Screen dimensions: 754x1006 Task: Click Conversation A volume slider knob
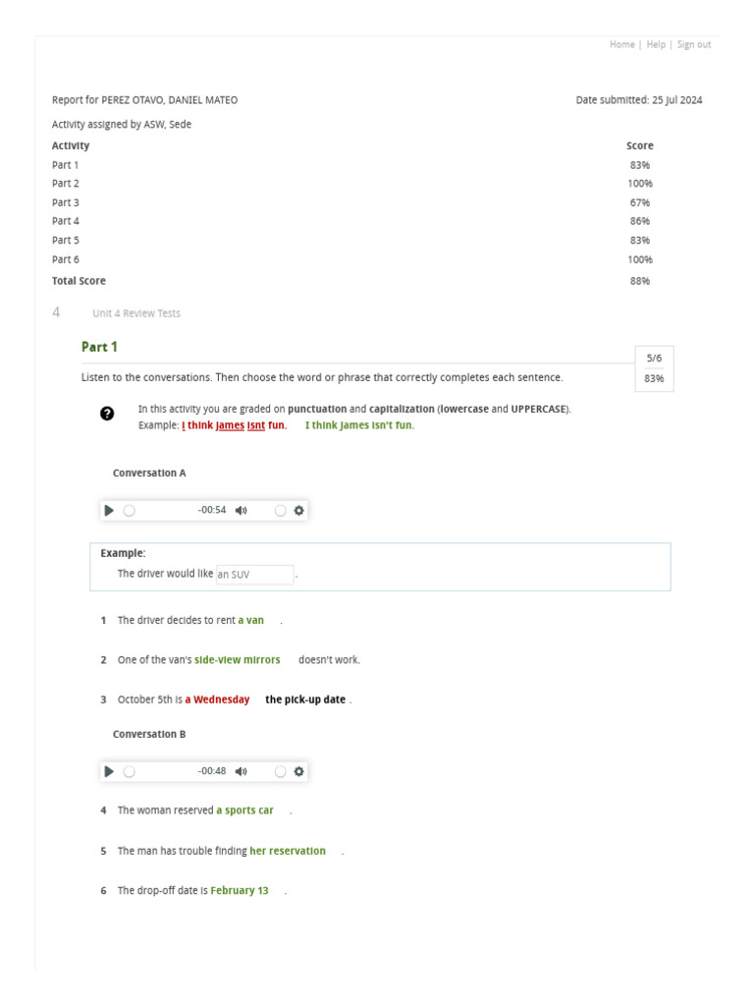pos(280,511)
